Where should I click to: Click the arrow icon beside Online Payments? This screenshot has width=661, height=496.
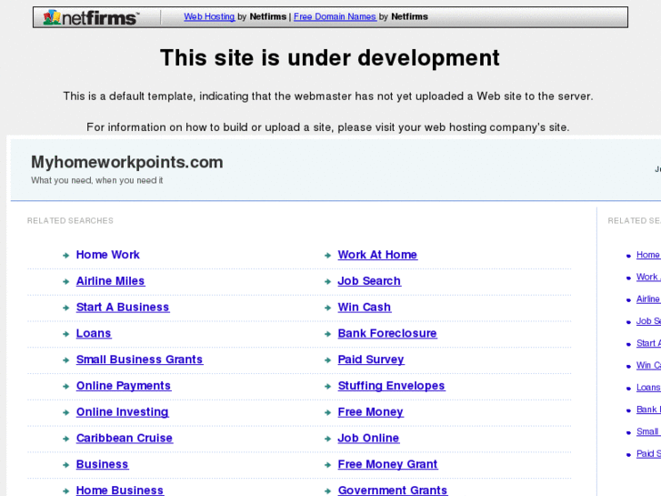click(65, 386)
